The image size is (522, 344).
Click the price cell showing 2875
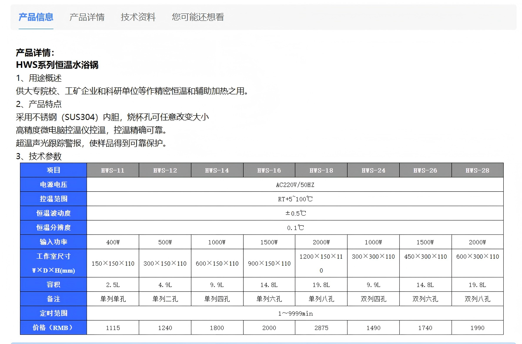point(321,327)
